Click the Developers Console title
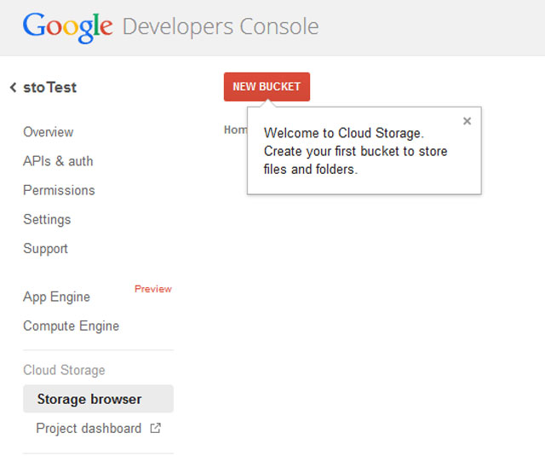This screenshot has width=545, height=456. (221, 26)
